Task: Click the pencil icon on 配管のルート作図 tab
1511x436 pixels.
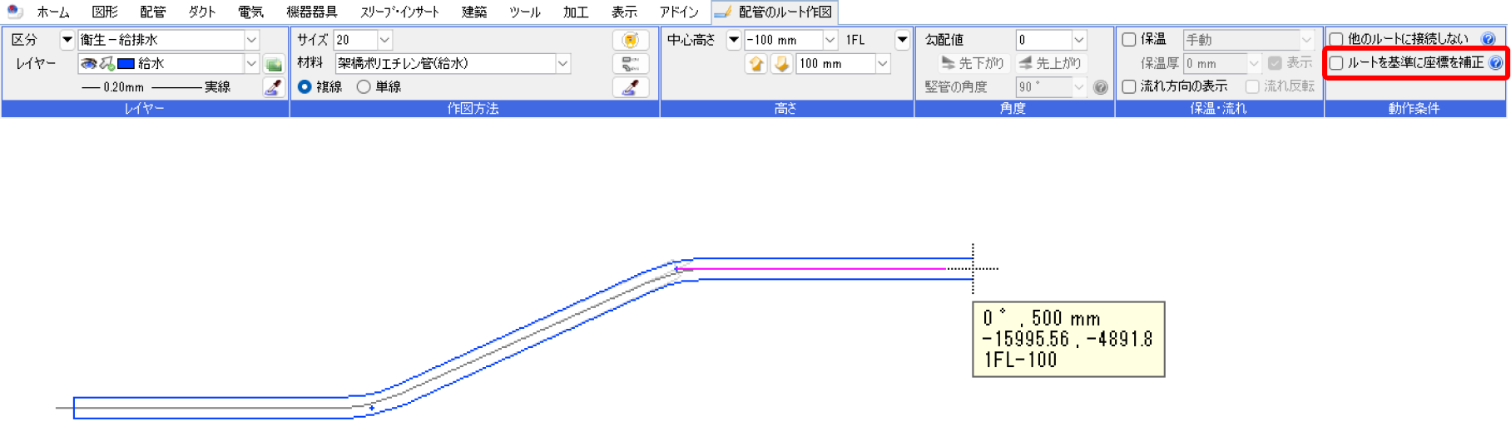Action: pyautogui.click(x=724, y=12)
